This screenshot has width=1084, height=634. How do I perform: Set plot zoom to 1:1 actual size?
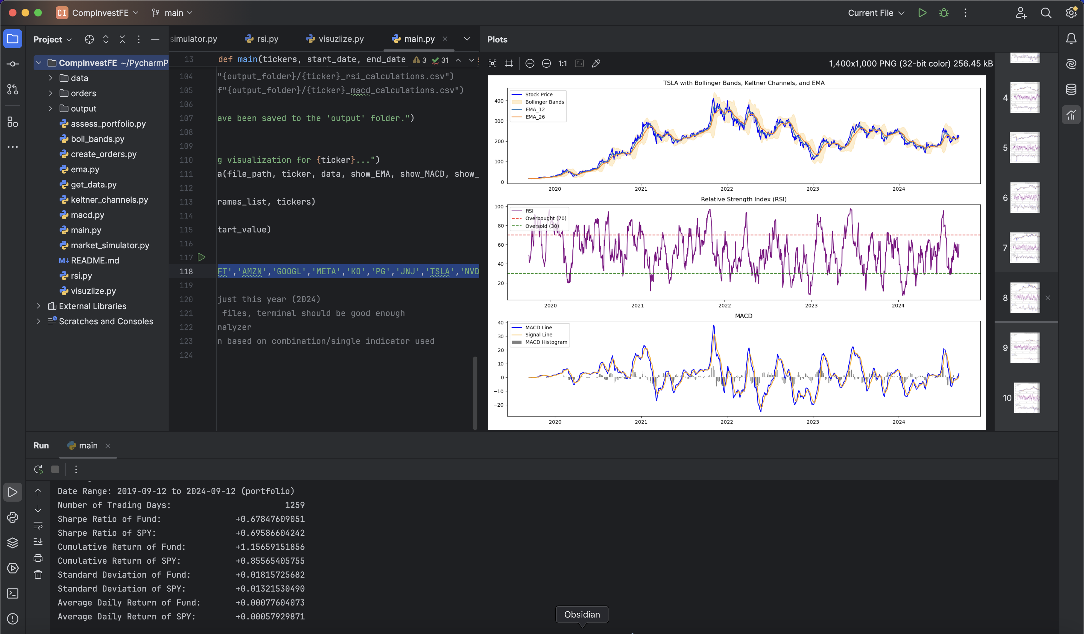[563, 64]
